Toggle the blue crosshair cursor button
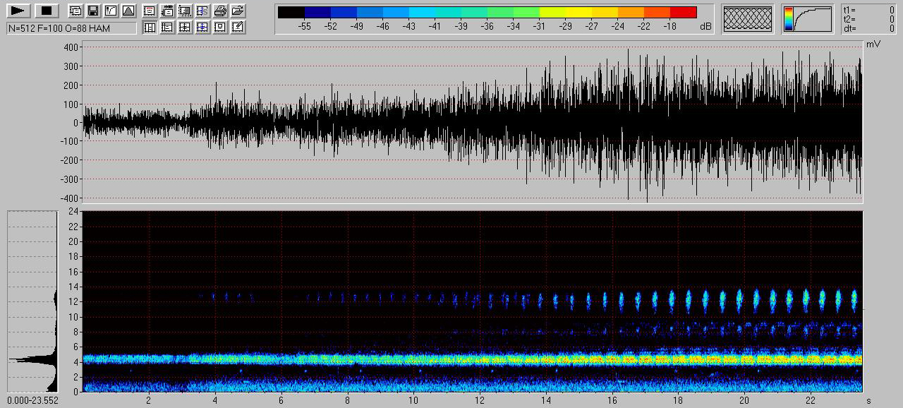 (202, 28)
